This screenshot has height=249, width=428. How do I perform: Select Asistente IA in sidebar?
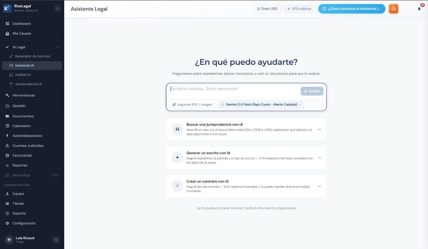(x=32, y=65)
